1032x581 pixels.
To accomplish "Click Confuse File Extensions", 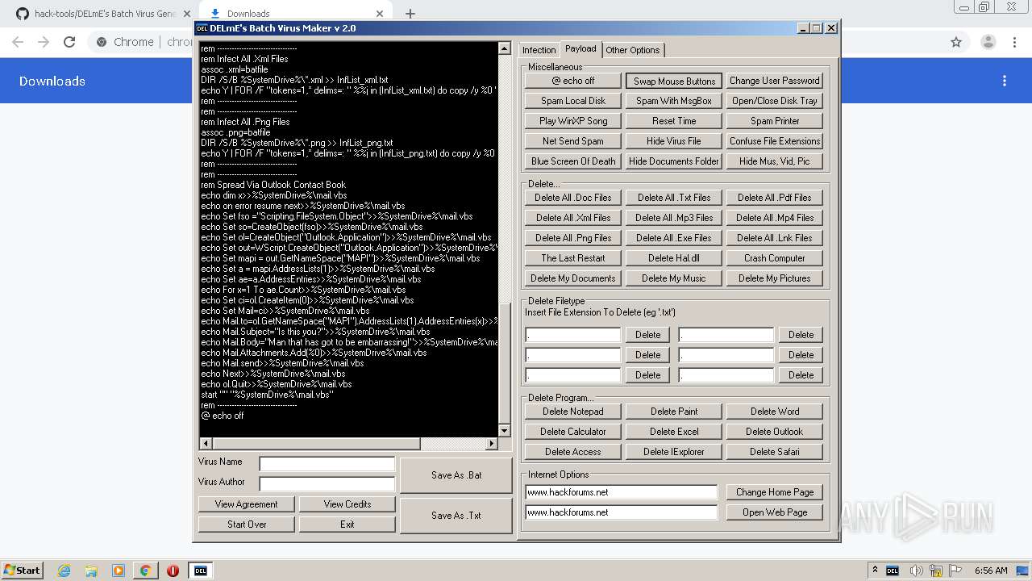I will [775, 141].
